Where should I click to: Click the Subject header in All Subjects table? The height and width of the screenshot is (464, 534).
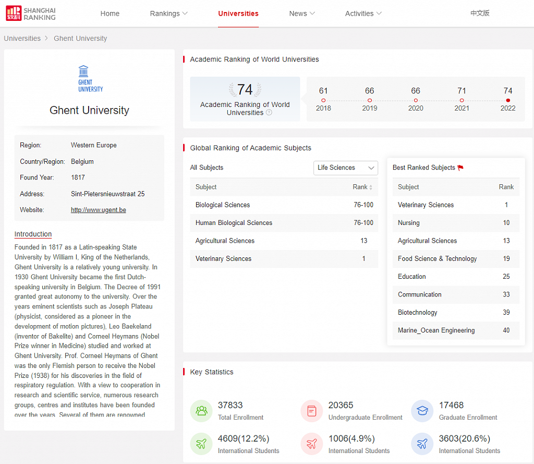point(206,187)
